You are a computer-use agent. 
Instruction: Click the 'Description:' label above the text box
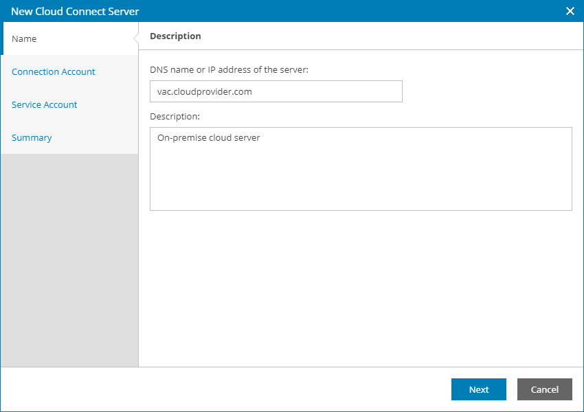(175, 116)
